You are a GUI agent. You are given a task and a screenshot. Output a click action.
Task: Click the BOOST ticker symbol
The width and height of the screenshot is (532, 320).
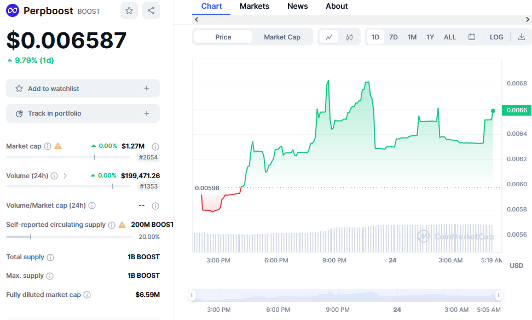(x=89, y=12)
